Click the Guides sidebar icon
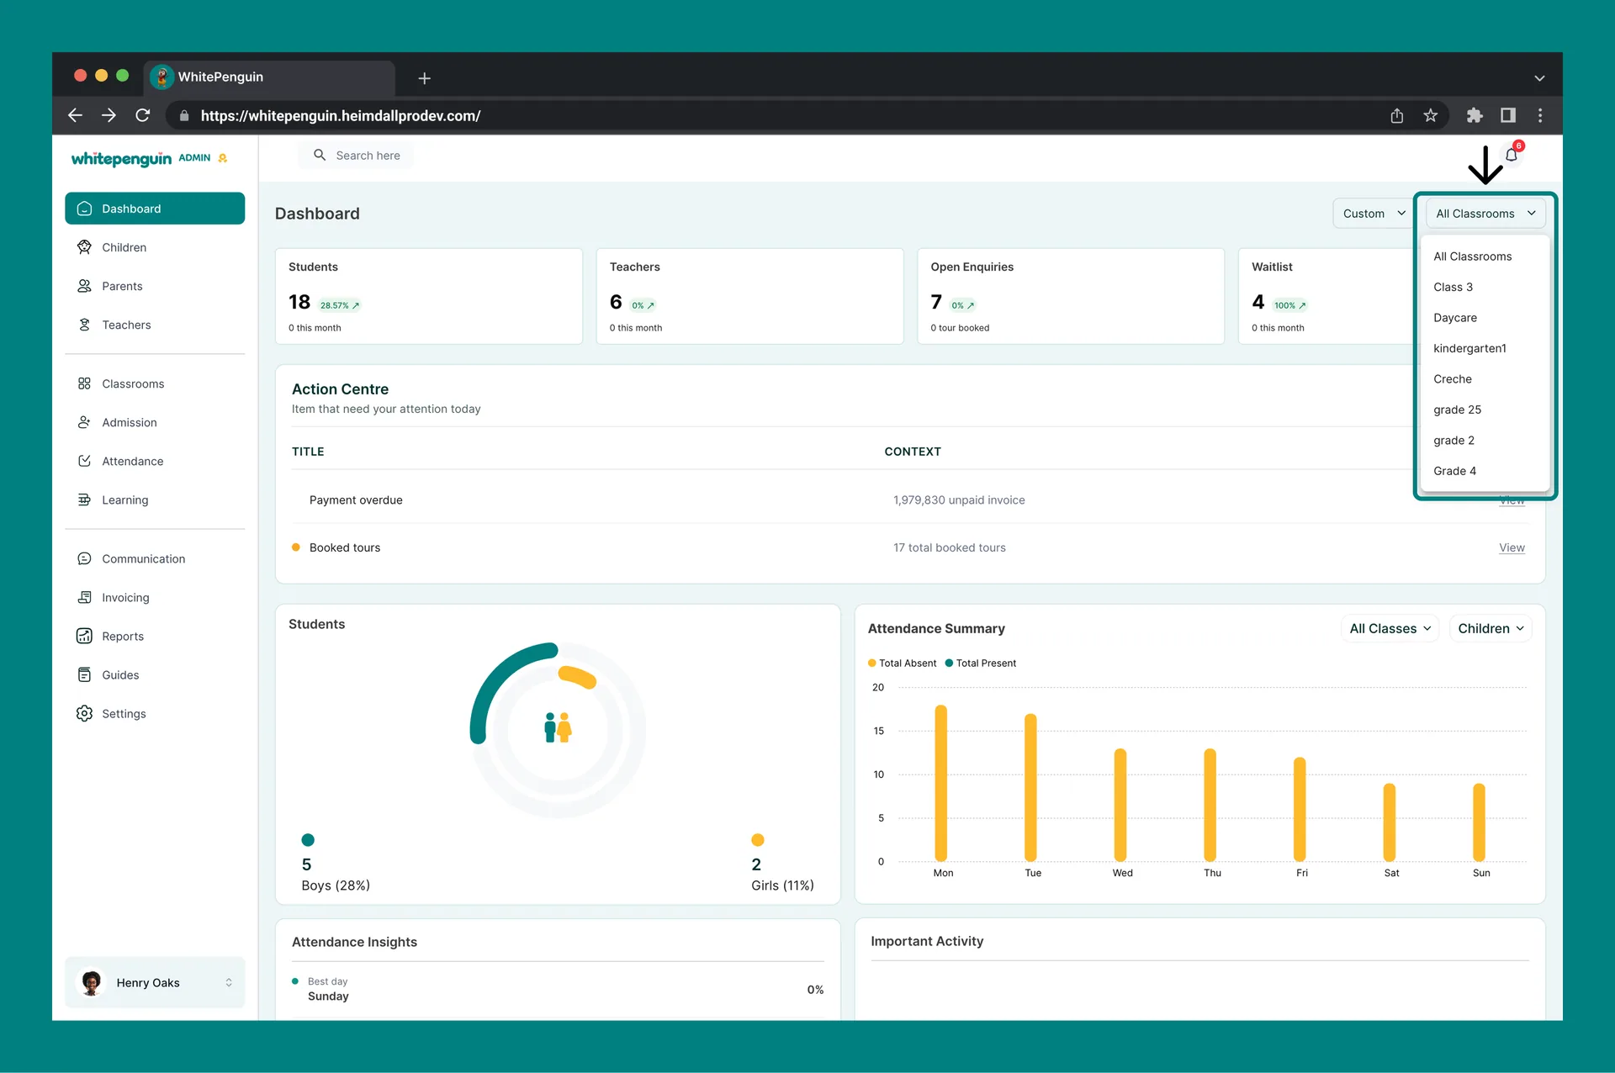This screenshot has width=1615, height=1073. point(84,674)
